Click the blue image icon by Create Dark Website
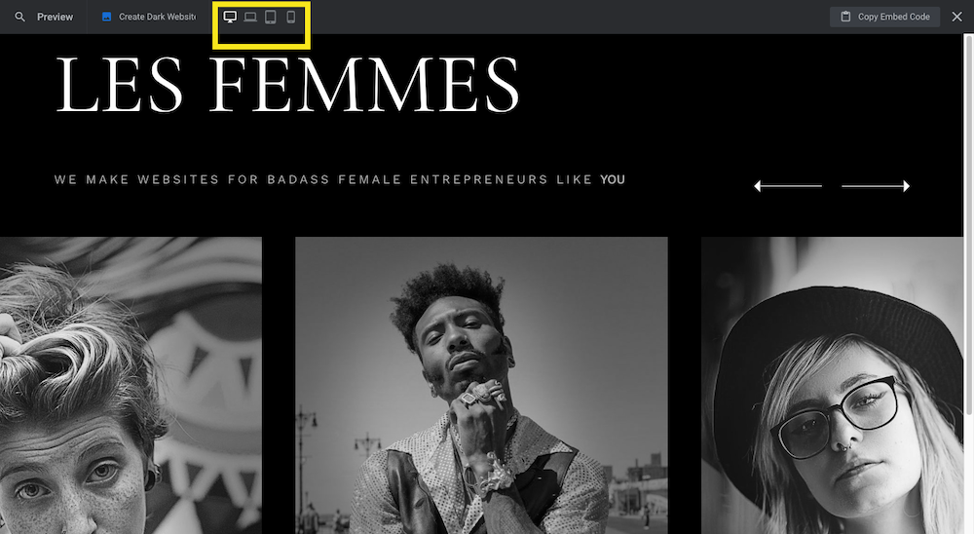The image size is (974, 534). pyautogui.click(x=107, y=17)
